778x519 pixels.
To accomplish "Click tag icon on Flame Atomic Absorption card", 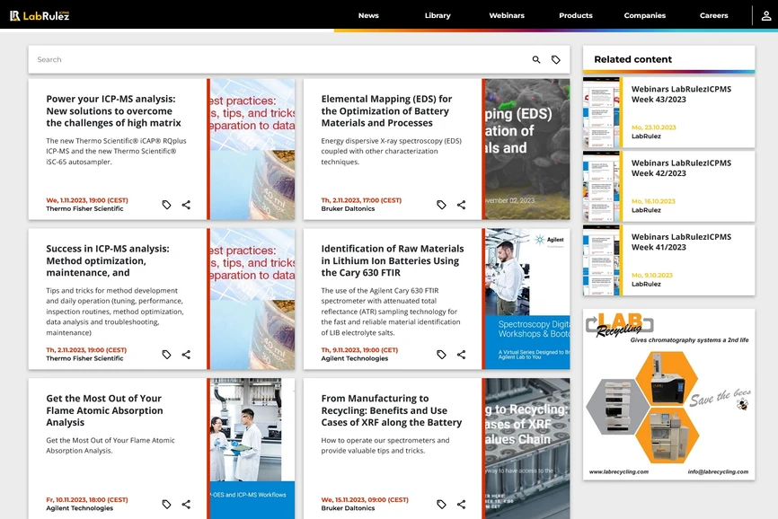I will point(167,504).
